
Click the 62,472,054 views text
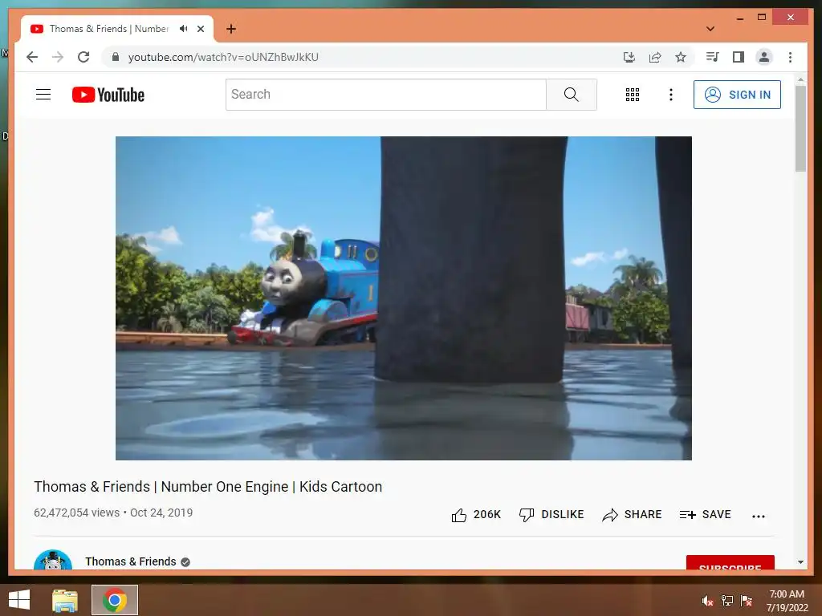[x=76, y=513]
